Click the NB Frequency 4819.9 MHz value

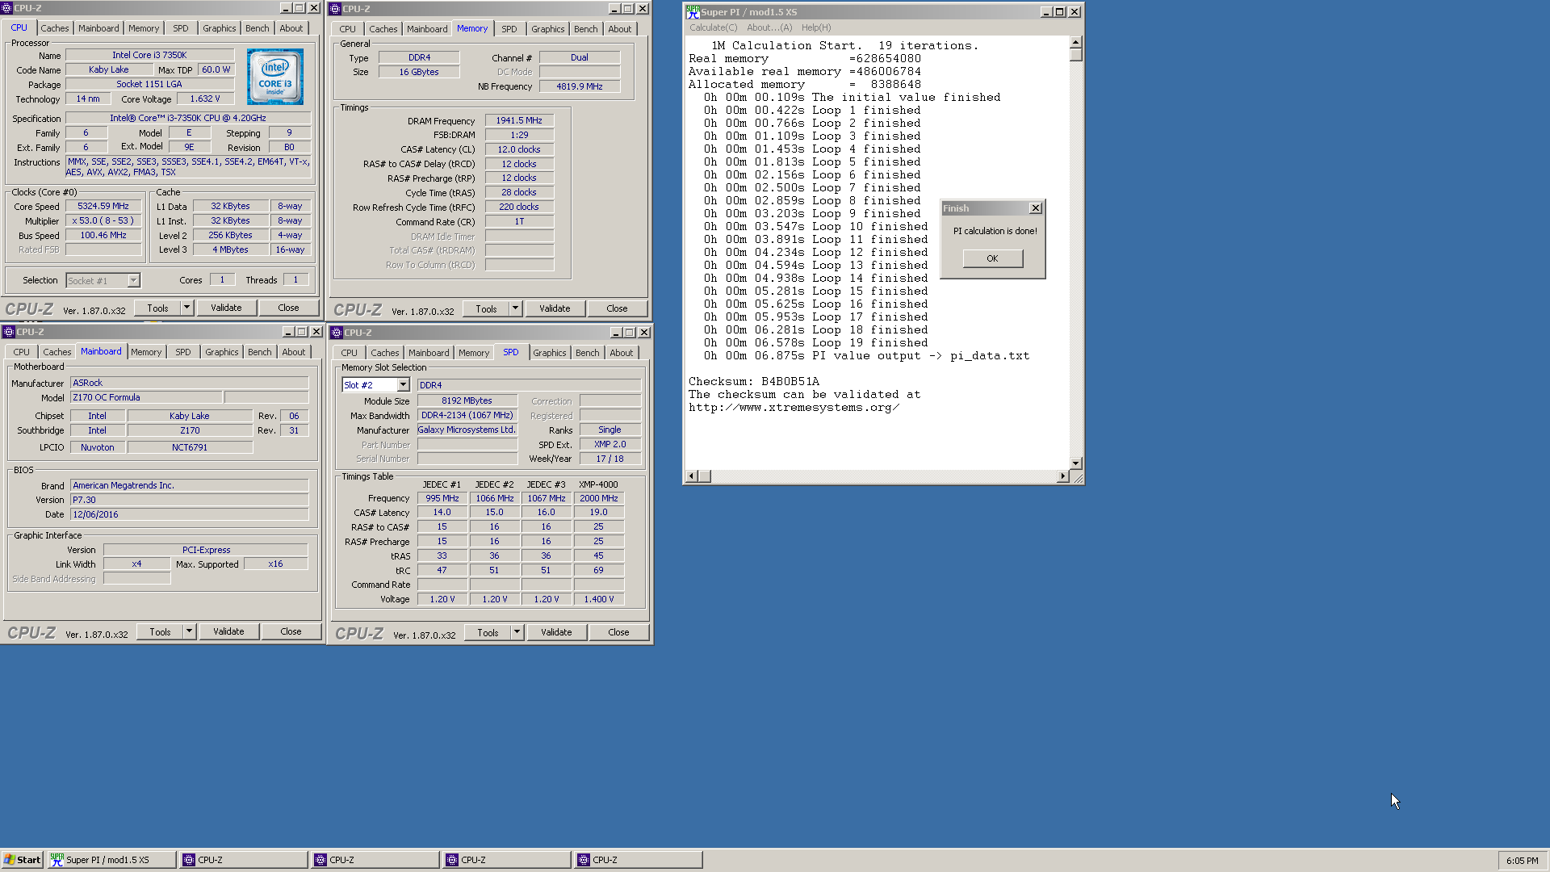coord(580,86)
